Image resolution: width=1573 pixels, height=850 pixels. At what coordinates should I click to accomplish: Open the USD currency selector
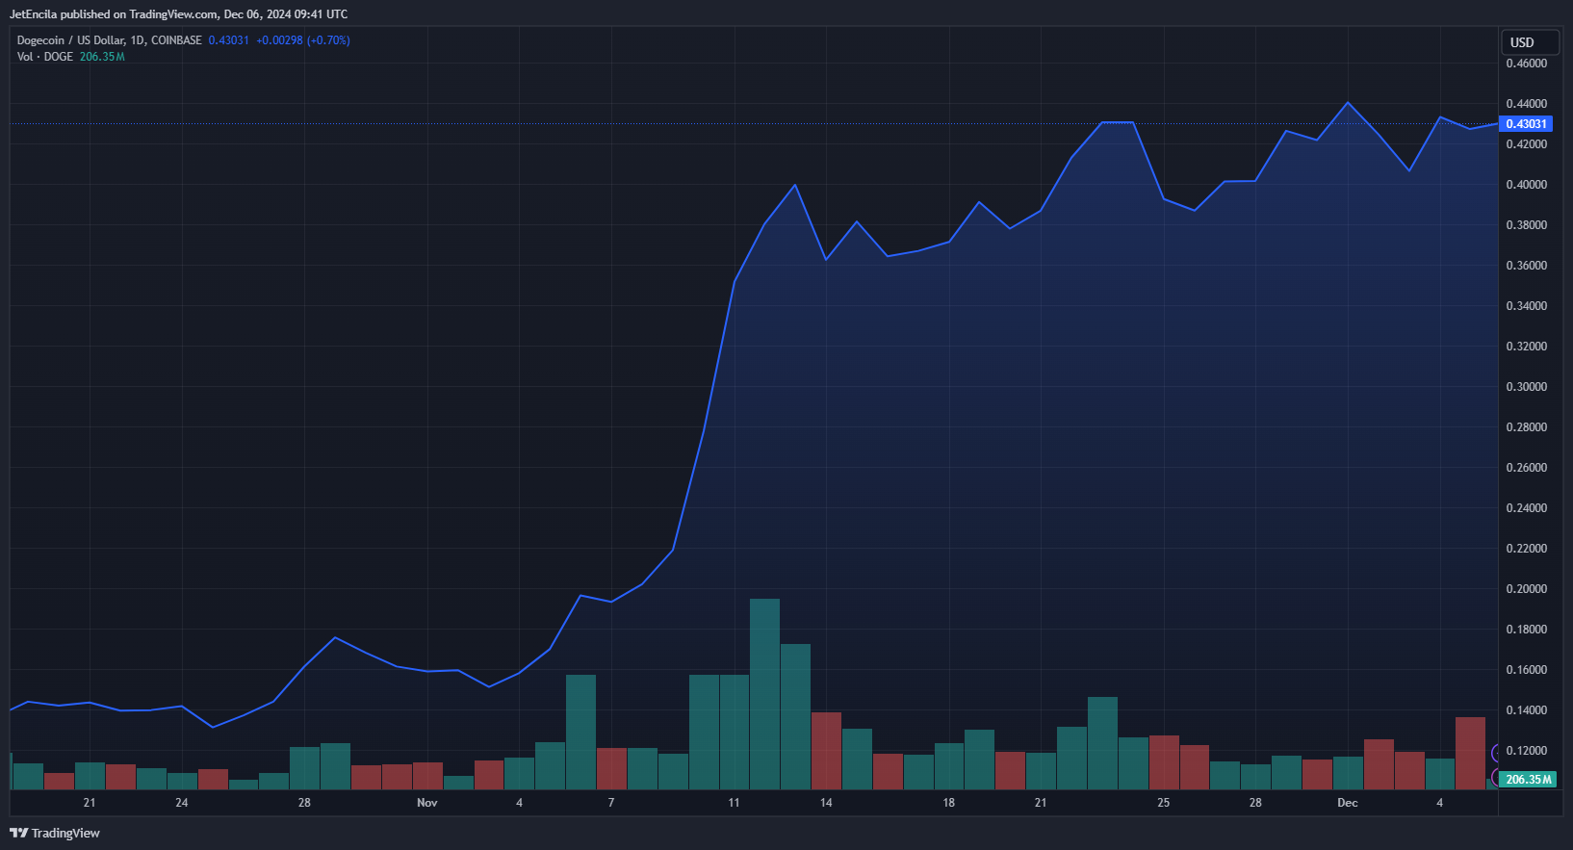pyautogui.click(x=1530, y=42)
